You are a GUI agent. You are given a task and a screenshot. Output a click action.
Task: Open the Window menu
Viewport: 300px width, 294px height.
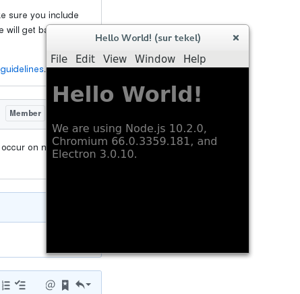coord(155,59)
